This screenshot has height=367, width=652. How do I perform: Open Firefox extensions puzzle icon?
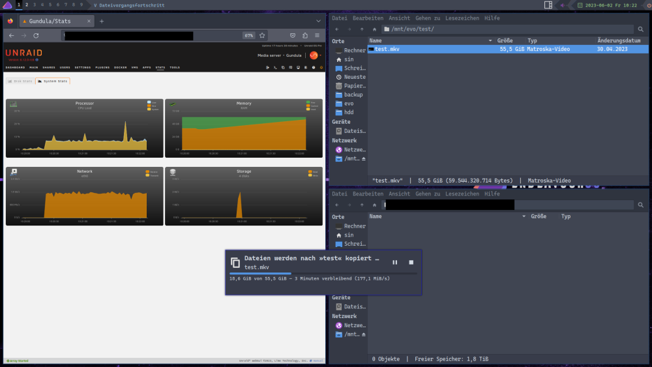tap(304, 35)
